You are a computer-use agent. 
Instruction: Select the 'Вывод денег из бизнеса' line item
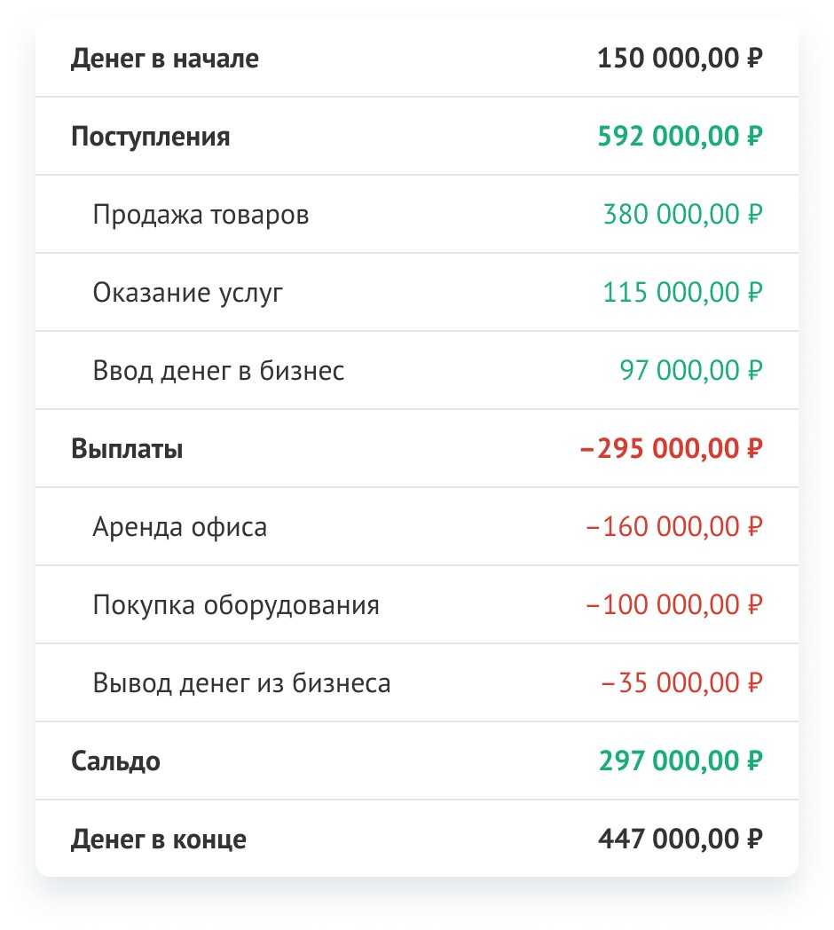pos(241,684)
